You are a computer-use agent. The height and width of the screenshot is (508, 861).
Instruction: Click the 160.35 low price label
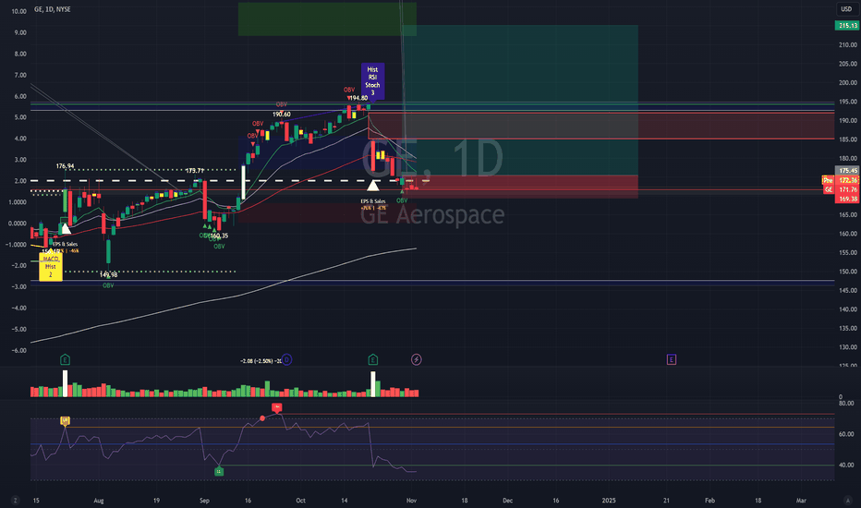[x=219, y=236]
